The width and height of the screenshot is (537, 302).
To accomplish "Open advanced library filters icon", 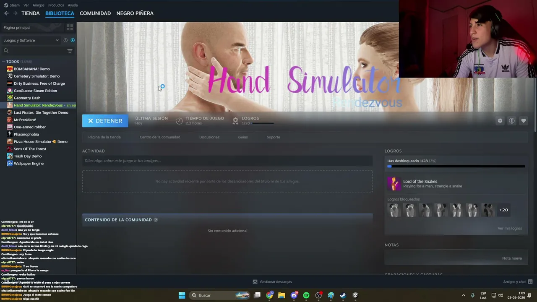I will tap(70, 51).
